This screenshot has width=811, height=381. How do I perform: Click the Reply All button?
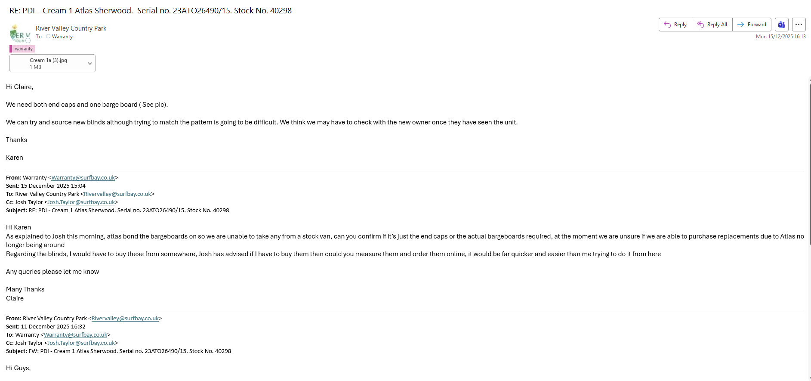coord(712,25)
